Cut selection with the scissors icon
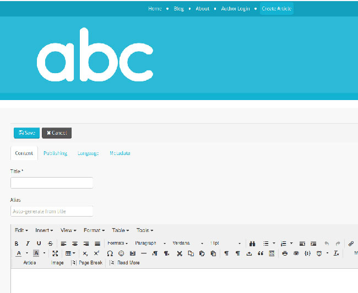The width and height of the screenshot is (358, 293). (x=180, y=253)
